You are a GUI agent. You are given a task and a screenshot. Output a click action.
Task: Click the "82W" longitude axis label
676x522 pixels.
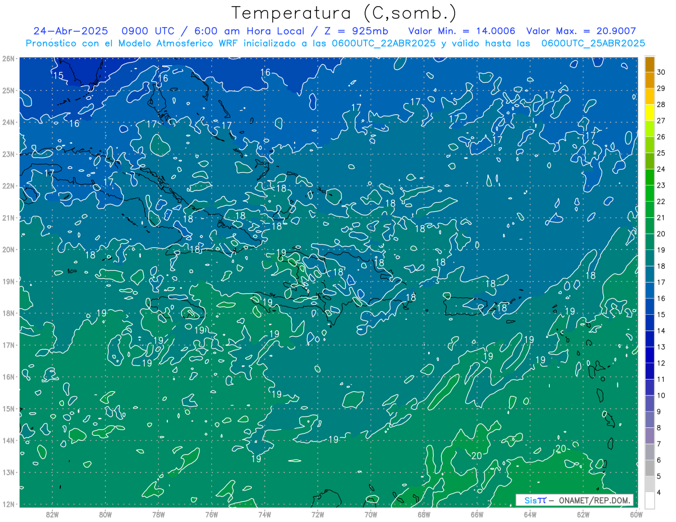point(52,514)
